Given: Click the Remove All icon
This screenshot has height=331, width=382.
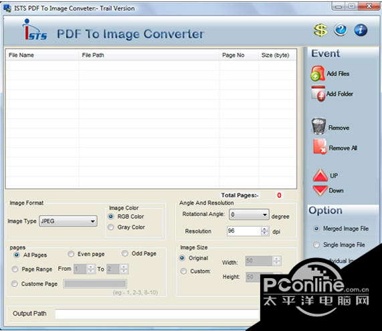Looking at the screenshot, I should [x=319, y=146].
